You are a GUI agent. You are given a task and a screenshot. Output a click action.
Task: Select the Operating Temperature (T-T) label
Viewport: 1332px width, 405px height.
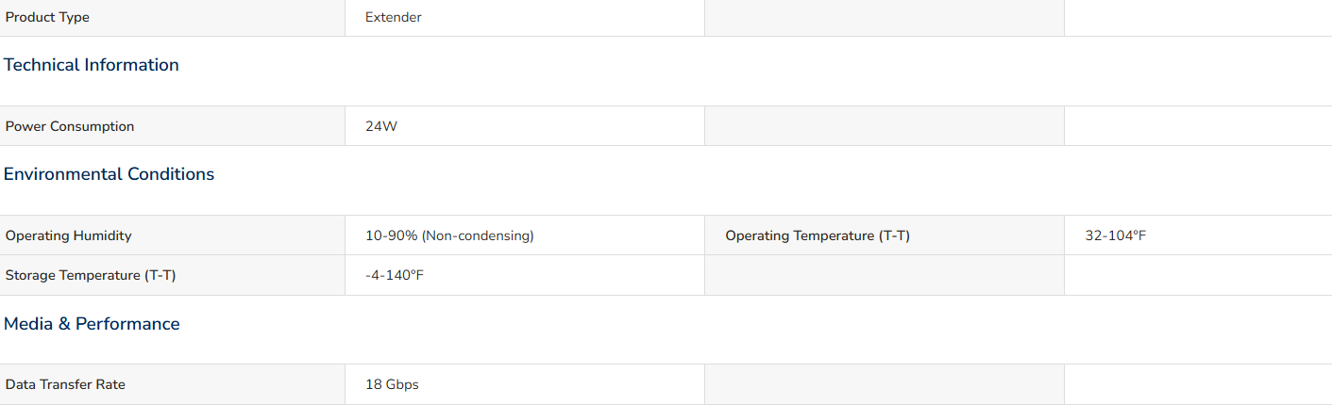818,235
